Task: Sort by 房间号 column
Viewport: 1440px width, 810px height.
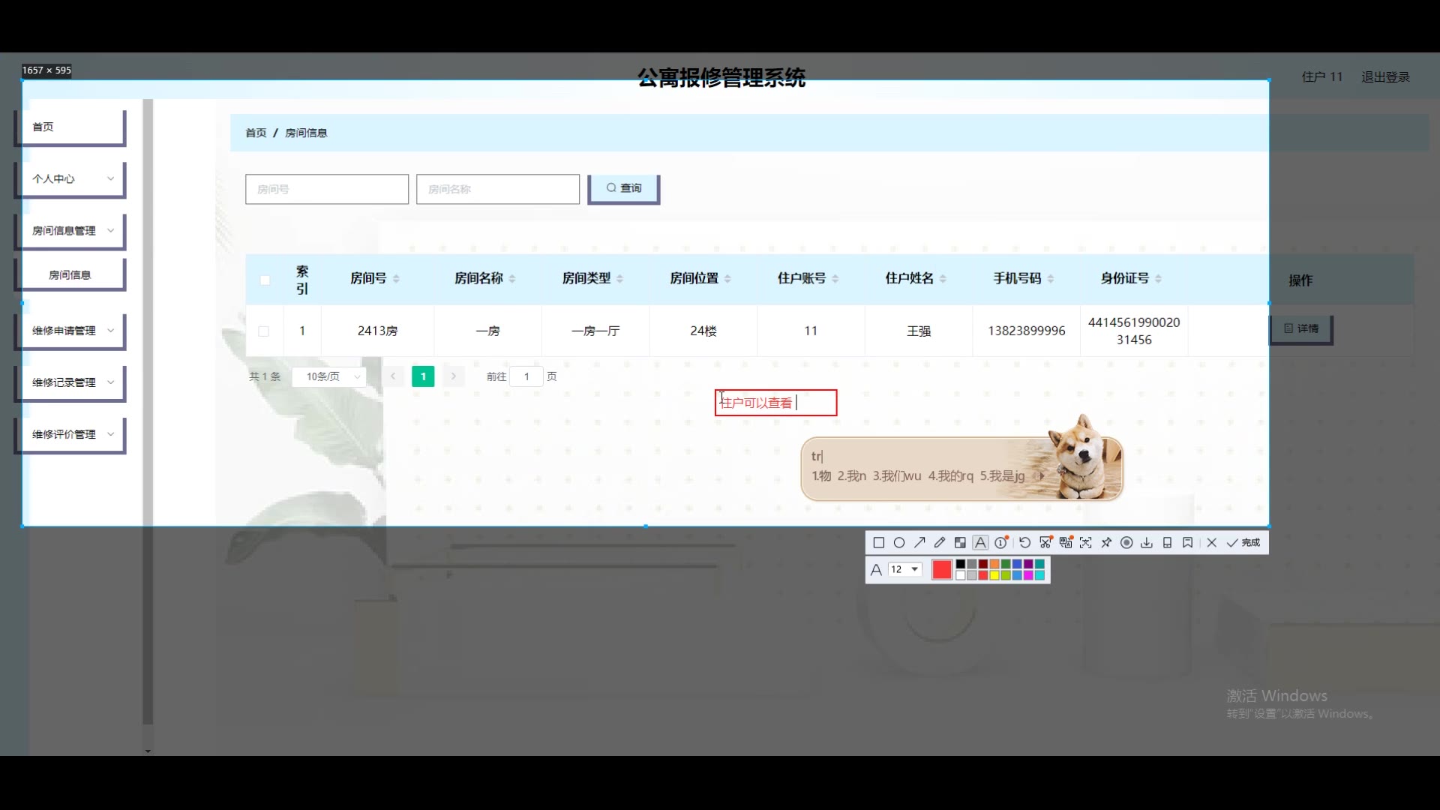Action: [x=396, y=279]
